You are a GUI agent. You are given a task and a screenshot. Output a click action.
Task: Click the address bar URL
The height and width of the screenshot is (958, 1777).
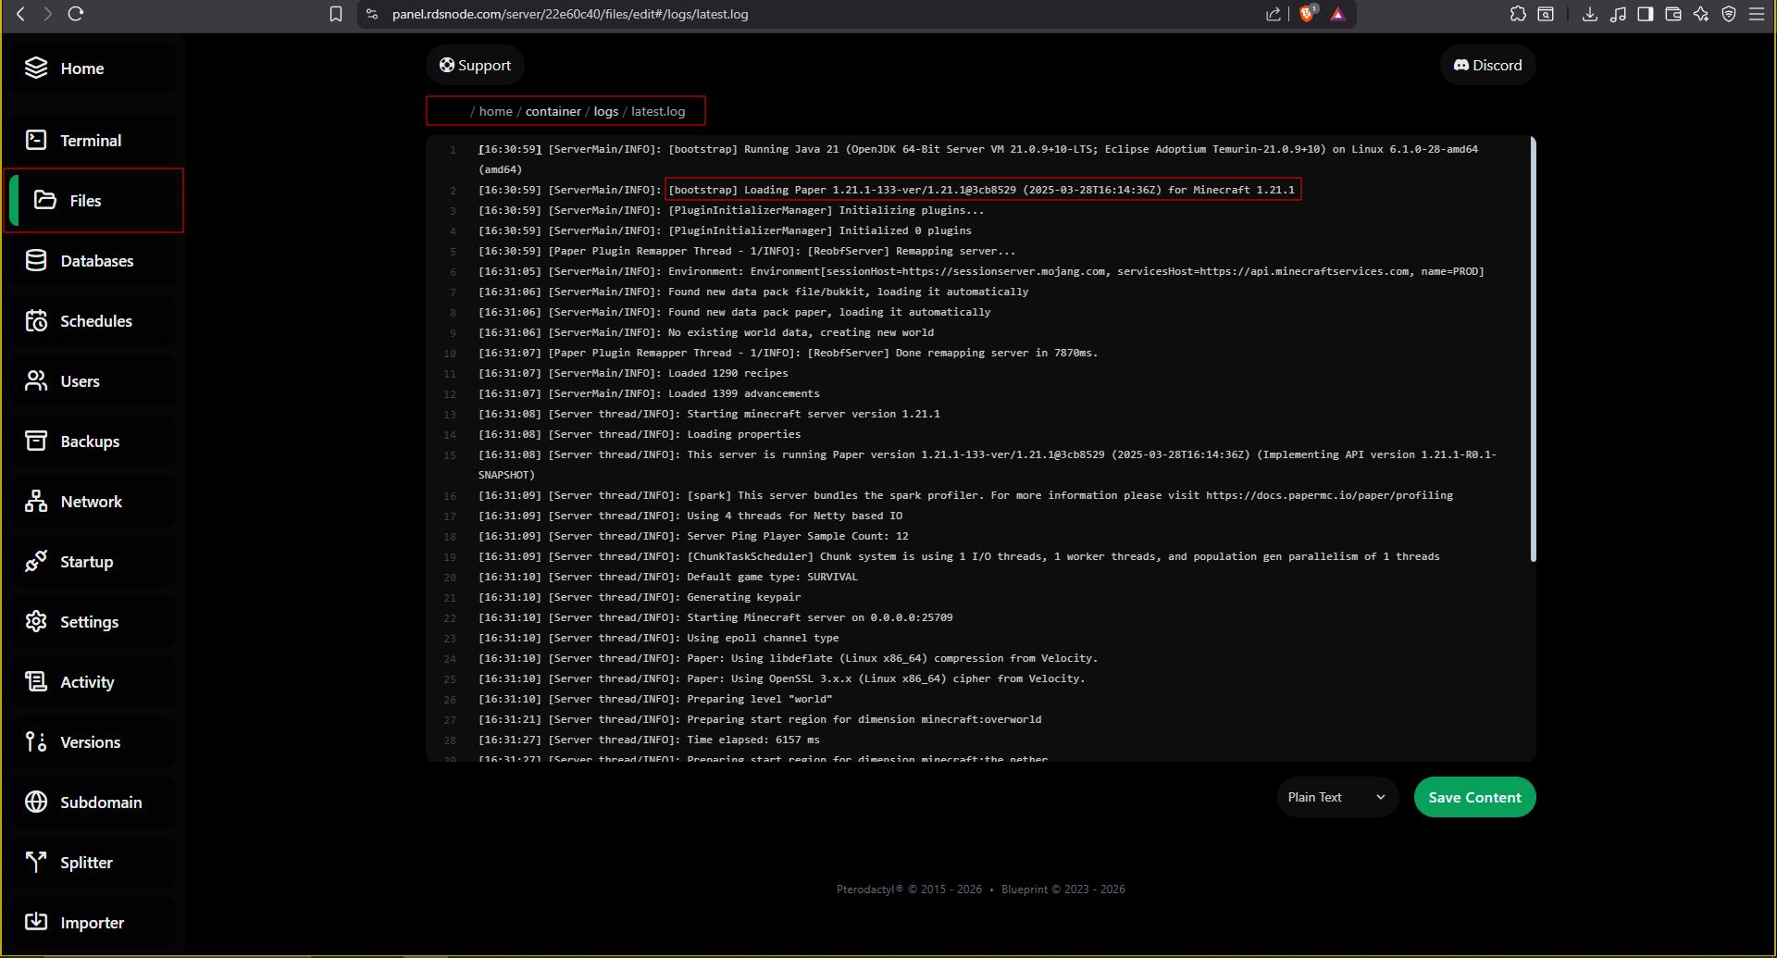[x=570, y=14]
